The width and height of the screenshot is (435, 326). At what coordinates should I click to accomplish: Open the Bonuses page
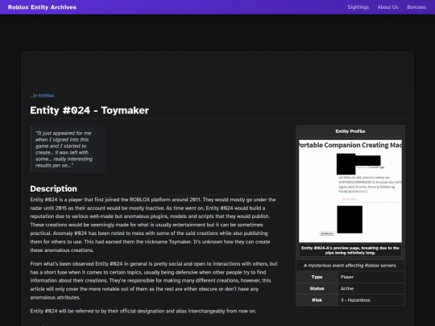(x=416, y=7)
